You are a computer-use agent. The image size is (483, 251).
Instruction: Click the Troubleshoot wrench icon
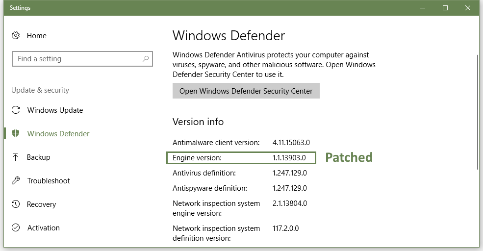pyautogui.click(x=16, y=180)
